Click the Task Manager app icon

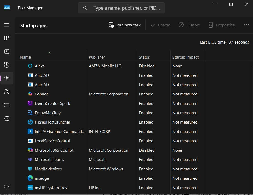click(x=7, y=7)
